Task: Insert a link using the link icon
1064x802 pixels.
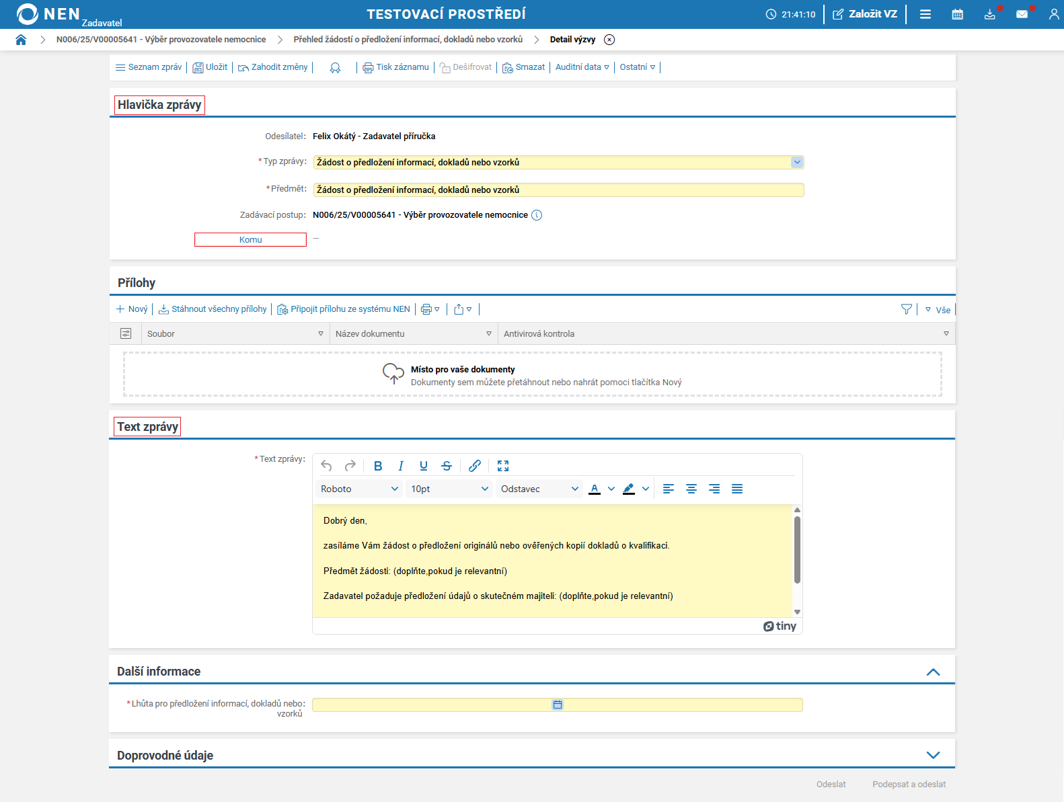Action: [475, 466]
